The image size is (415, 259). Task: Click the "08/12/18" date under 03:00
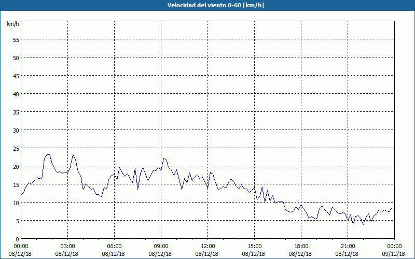click(67, 254)
